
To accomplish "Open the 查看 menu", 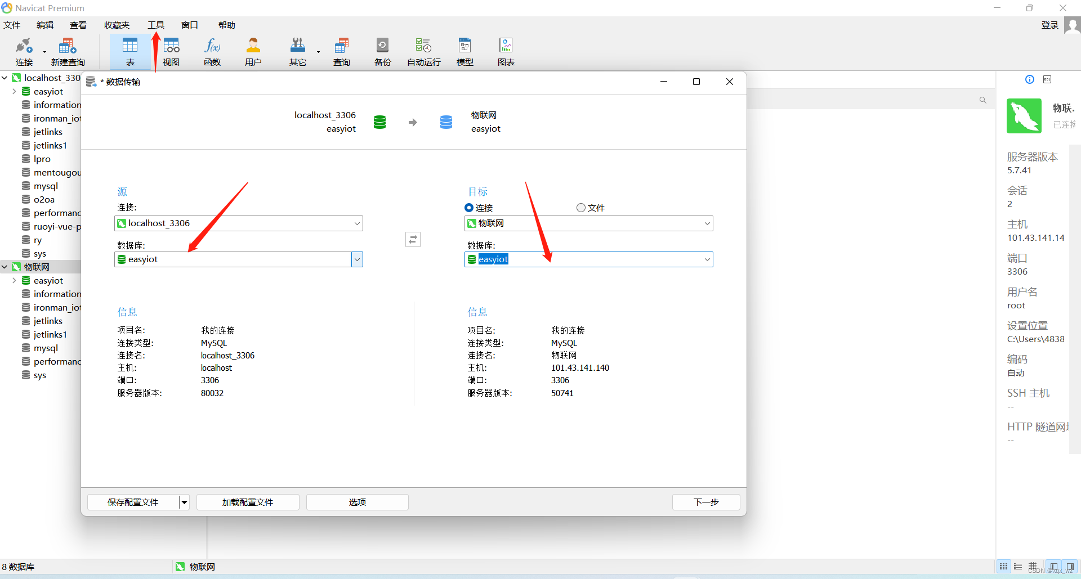I will click(78, 25).
